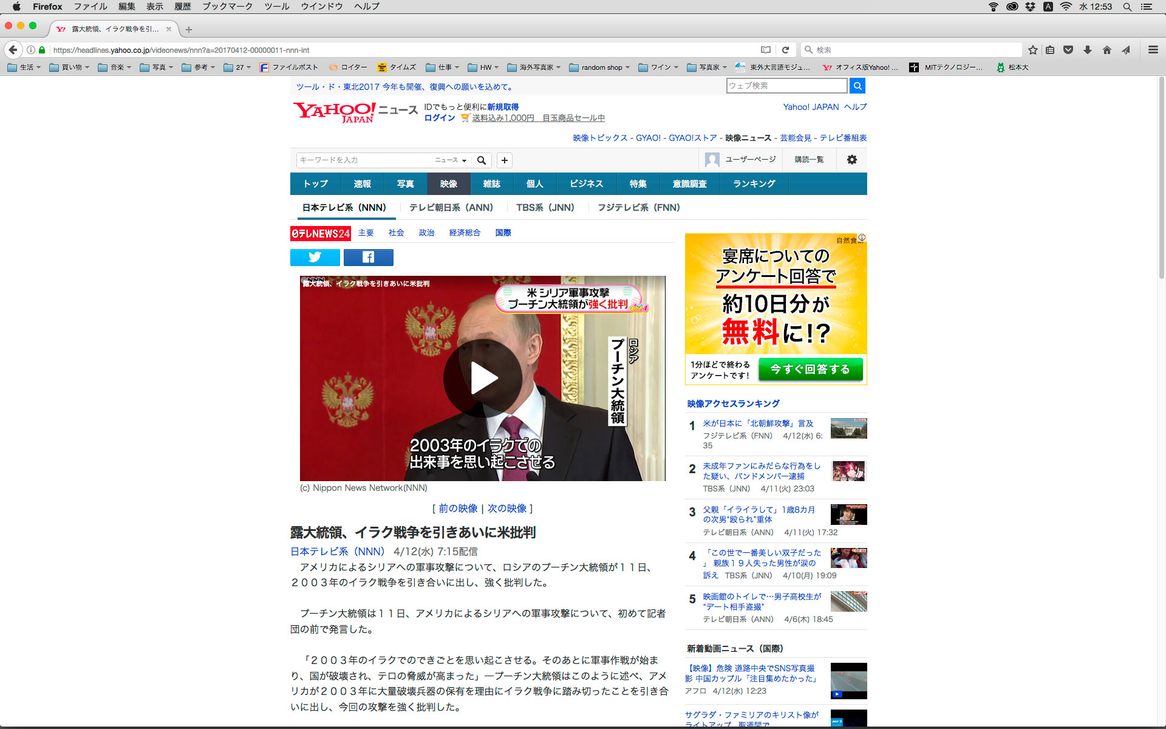Play the Putin news video
1166x729 pixels.
[482, 378]
